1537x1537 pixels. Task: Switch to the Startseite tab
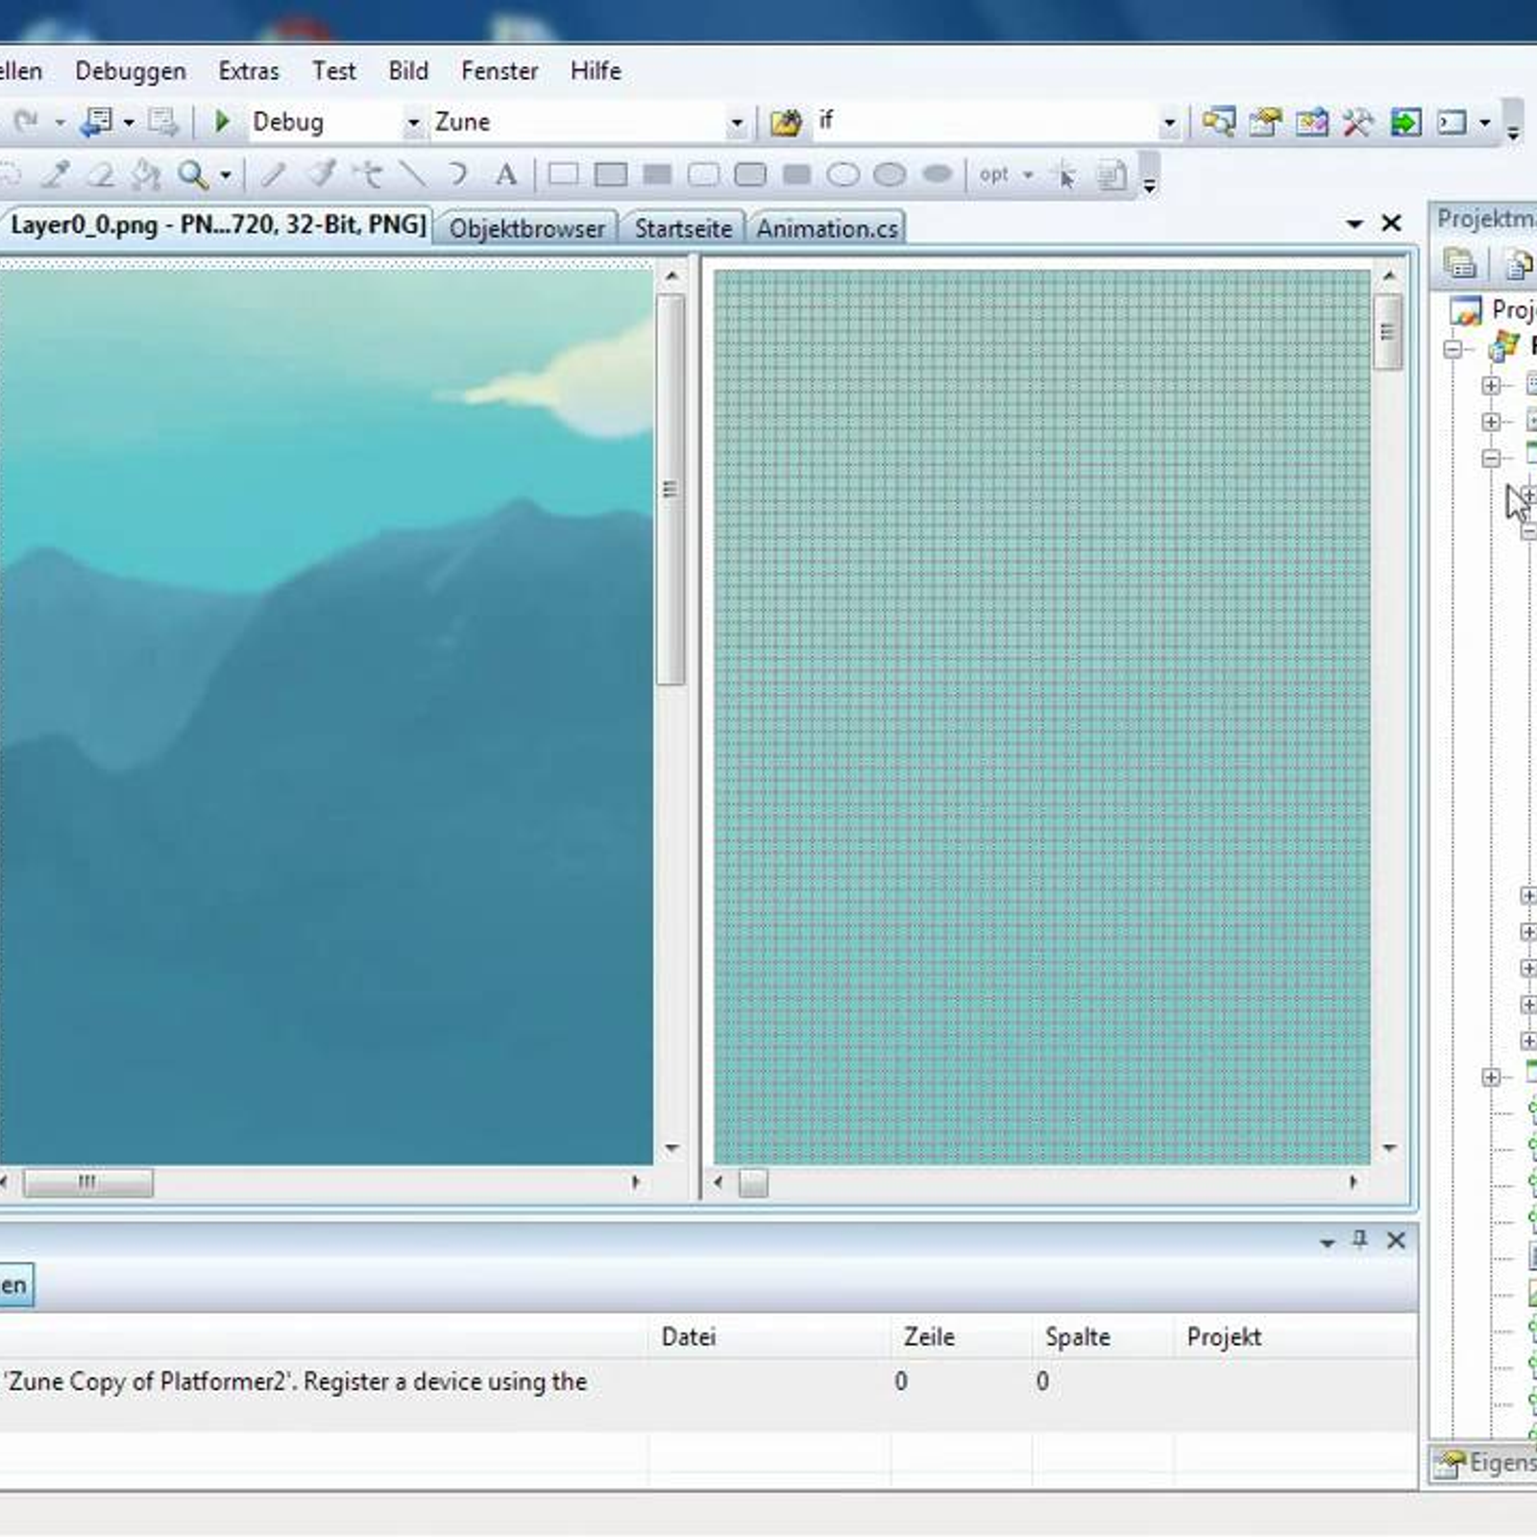(683, 229)
